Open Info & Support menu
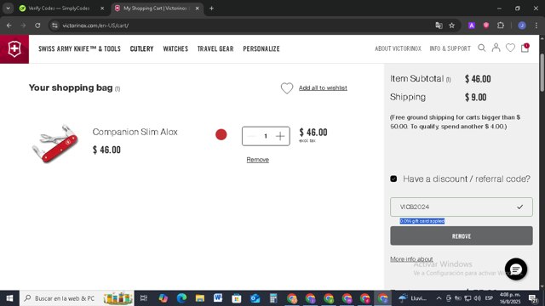 pyautogui.click(x=450, y=48)
